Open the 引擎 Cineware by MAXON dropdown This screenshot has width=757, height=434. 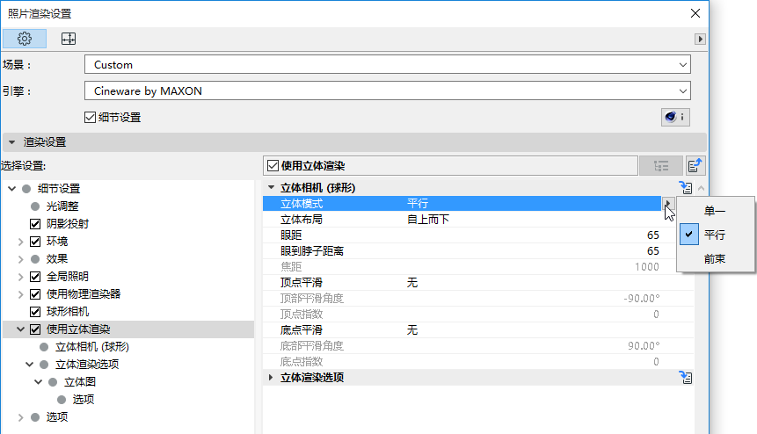coord(388,90)
